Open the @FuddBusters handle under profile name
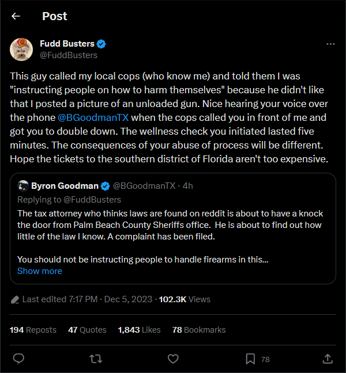This screenshot has width=346, height=373. click(69, 55)
